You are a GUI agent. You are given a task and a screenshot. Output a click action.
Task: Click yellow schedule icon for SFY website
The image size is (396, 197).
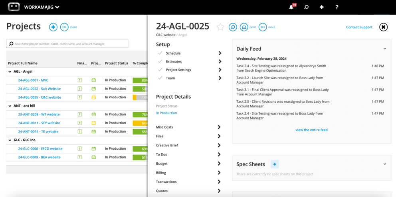[x=94, y=123]
